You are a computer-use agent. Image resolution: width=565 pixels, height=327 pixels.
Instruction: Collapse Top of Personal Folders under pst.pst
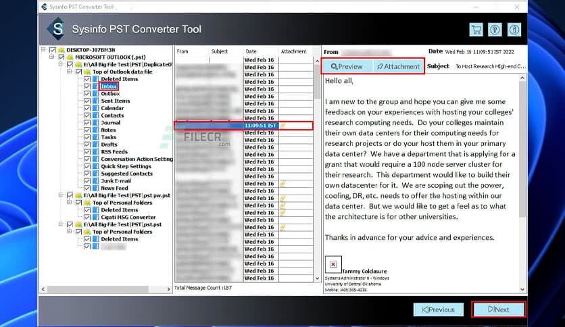pos(69,231)
